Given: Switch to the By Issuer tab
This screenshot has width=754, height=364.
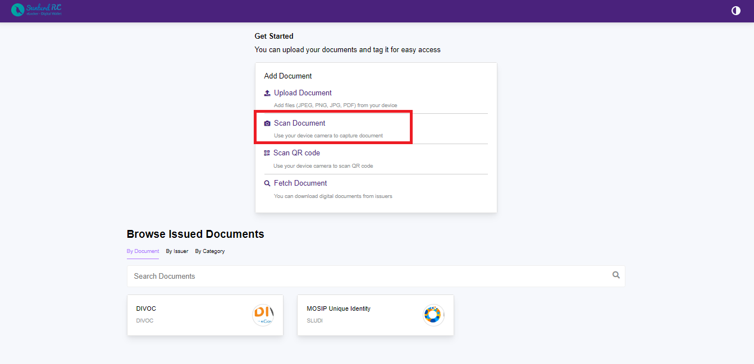Looking at the screenshot, I should 177,251.
